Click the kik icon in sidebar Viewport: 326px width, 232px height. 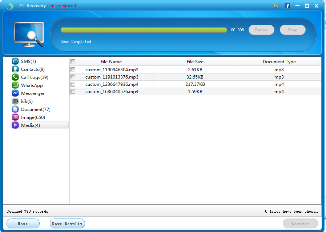(x=15, y=101)
